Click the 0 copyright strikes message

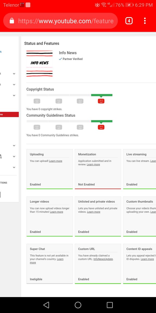coord(44,109)
